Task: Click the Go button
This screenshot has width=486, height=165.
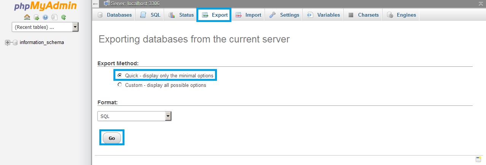Action: 112,138
